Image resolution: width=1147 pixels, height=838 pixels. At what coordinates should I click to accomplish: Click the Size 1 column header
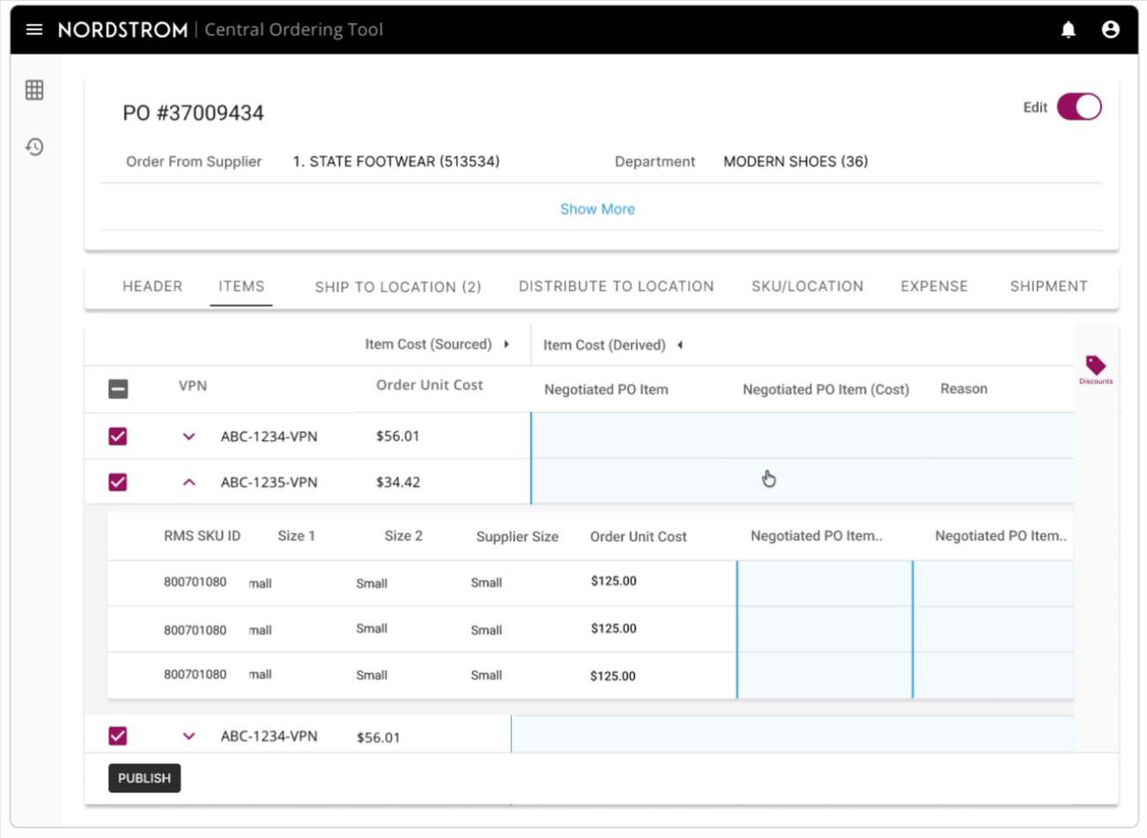pyautogui.click(x=296, y=535)
